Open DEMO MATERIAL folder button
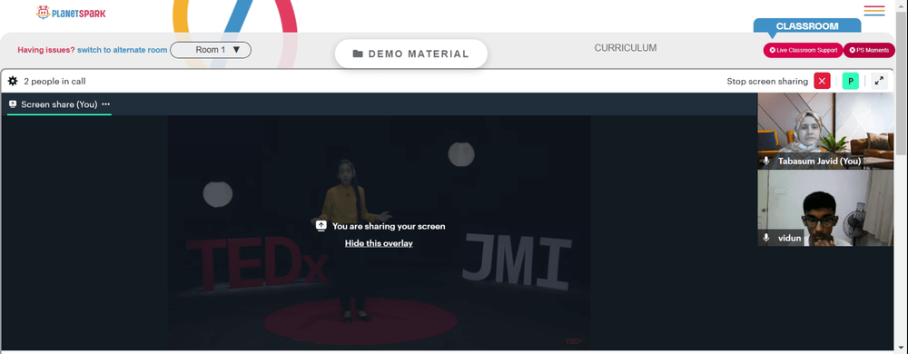This screenshot has width=908, height=354. click(x=411, y=54)
